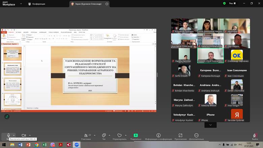Open Информация о конференции info icon
The height and width of the screenshot is (148, 263).
[x=158, y=136]
